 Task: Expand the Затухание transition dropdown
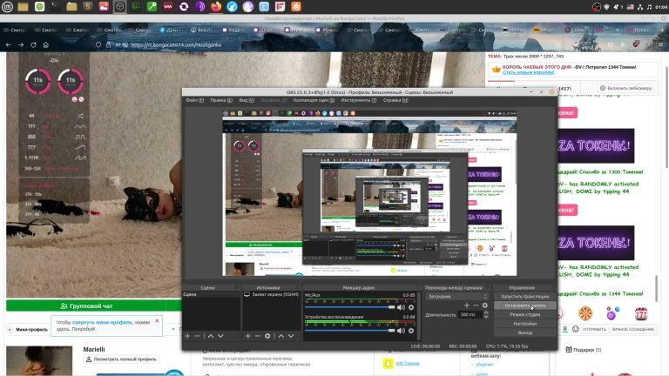click(456, 296)
